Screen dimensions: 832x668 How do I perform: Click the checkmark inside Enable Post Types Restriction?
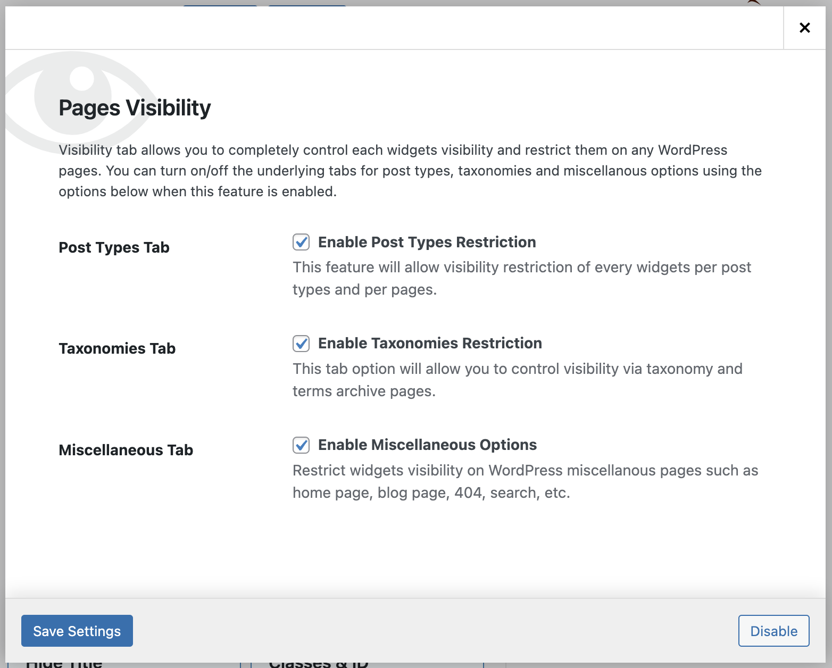pyautogui.click(x=301, y=242)
